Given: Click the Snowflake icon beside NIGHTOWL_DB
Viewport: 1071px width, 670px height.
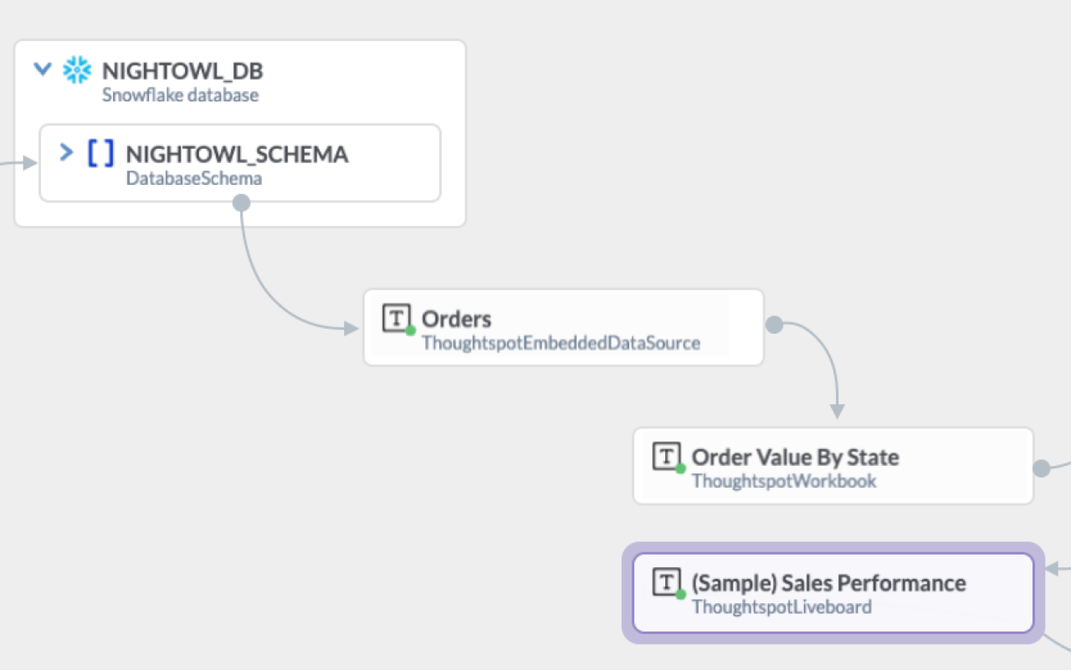Looking at the screenshot, I should 77,70.
